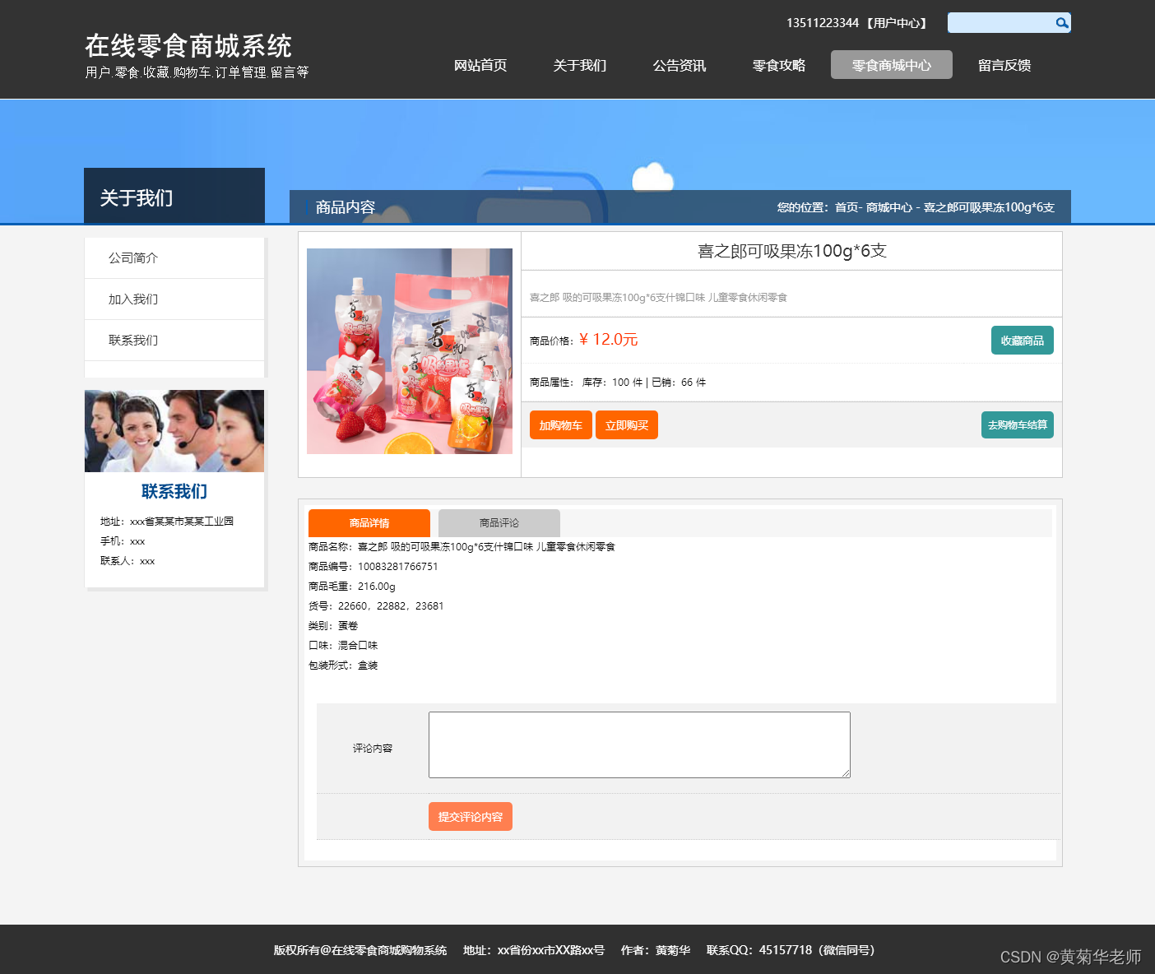Go to 网站首页 in navigation
The height and width of the screenshot is (974, 1155).
(480, 65)
